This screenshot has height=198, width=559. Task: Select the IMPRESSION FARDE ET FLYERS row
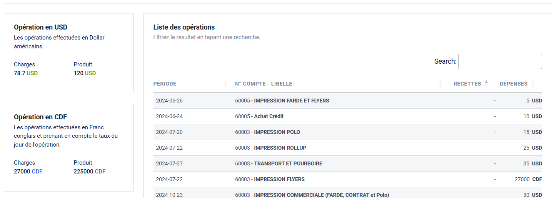pos(291,101)
